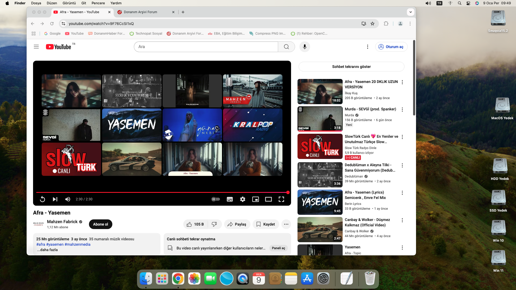
Task: Install app icon in address bar
Action: click(364, 24)
